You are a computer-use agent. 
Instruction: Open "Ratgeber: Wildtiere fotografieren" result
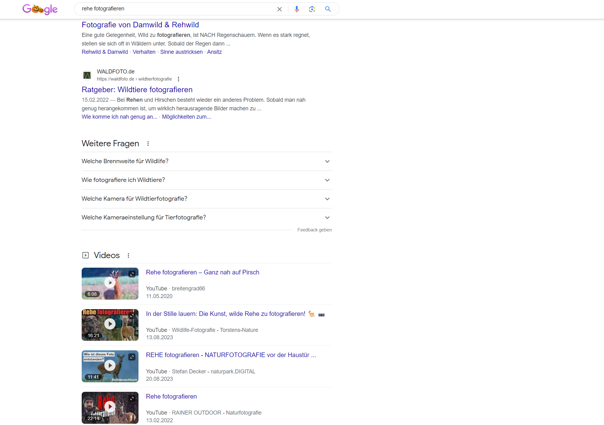[x=137, y=90]
